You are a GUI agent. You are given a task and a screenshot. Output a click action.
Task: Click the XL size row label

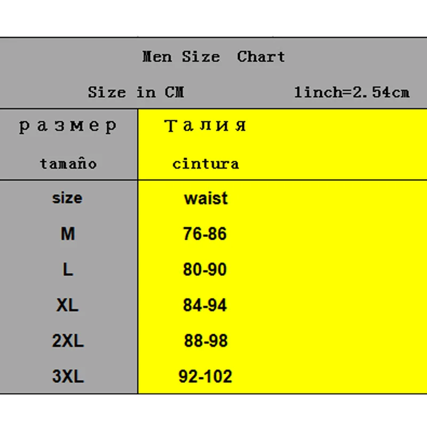(x=68, y=305)
